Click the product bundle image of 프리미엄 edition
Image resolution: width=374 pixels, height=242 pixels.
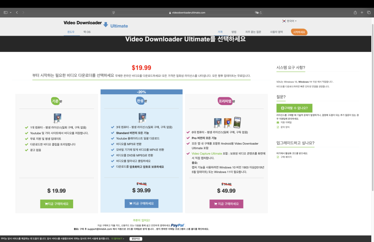tap(227, 123)
